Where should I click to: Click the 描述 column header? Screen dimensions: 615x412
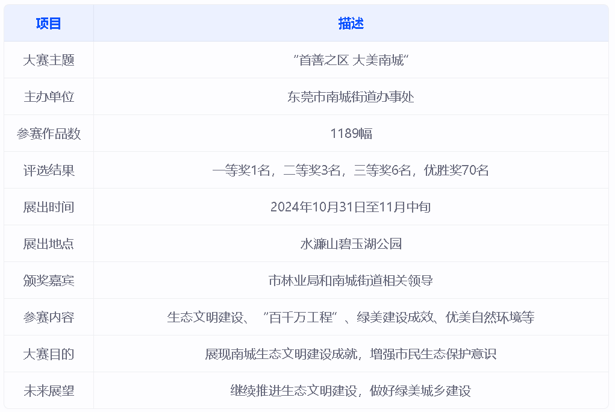351,23
